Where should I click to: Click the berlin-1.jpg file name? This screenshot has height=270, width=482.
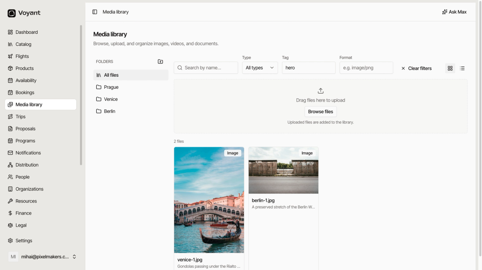(263, 200)
